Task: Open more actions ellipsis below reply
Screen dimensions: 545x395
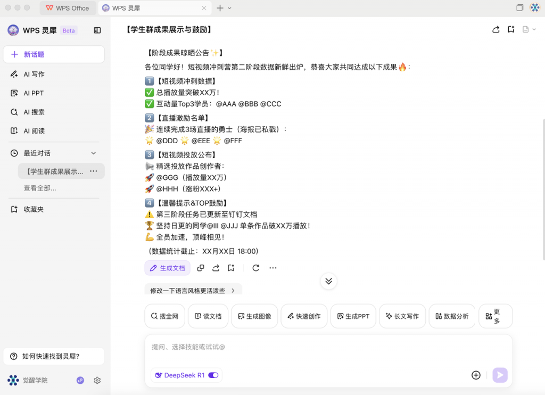Action: tap(273, 268)
